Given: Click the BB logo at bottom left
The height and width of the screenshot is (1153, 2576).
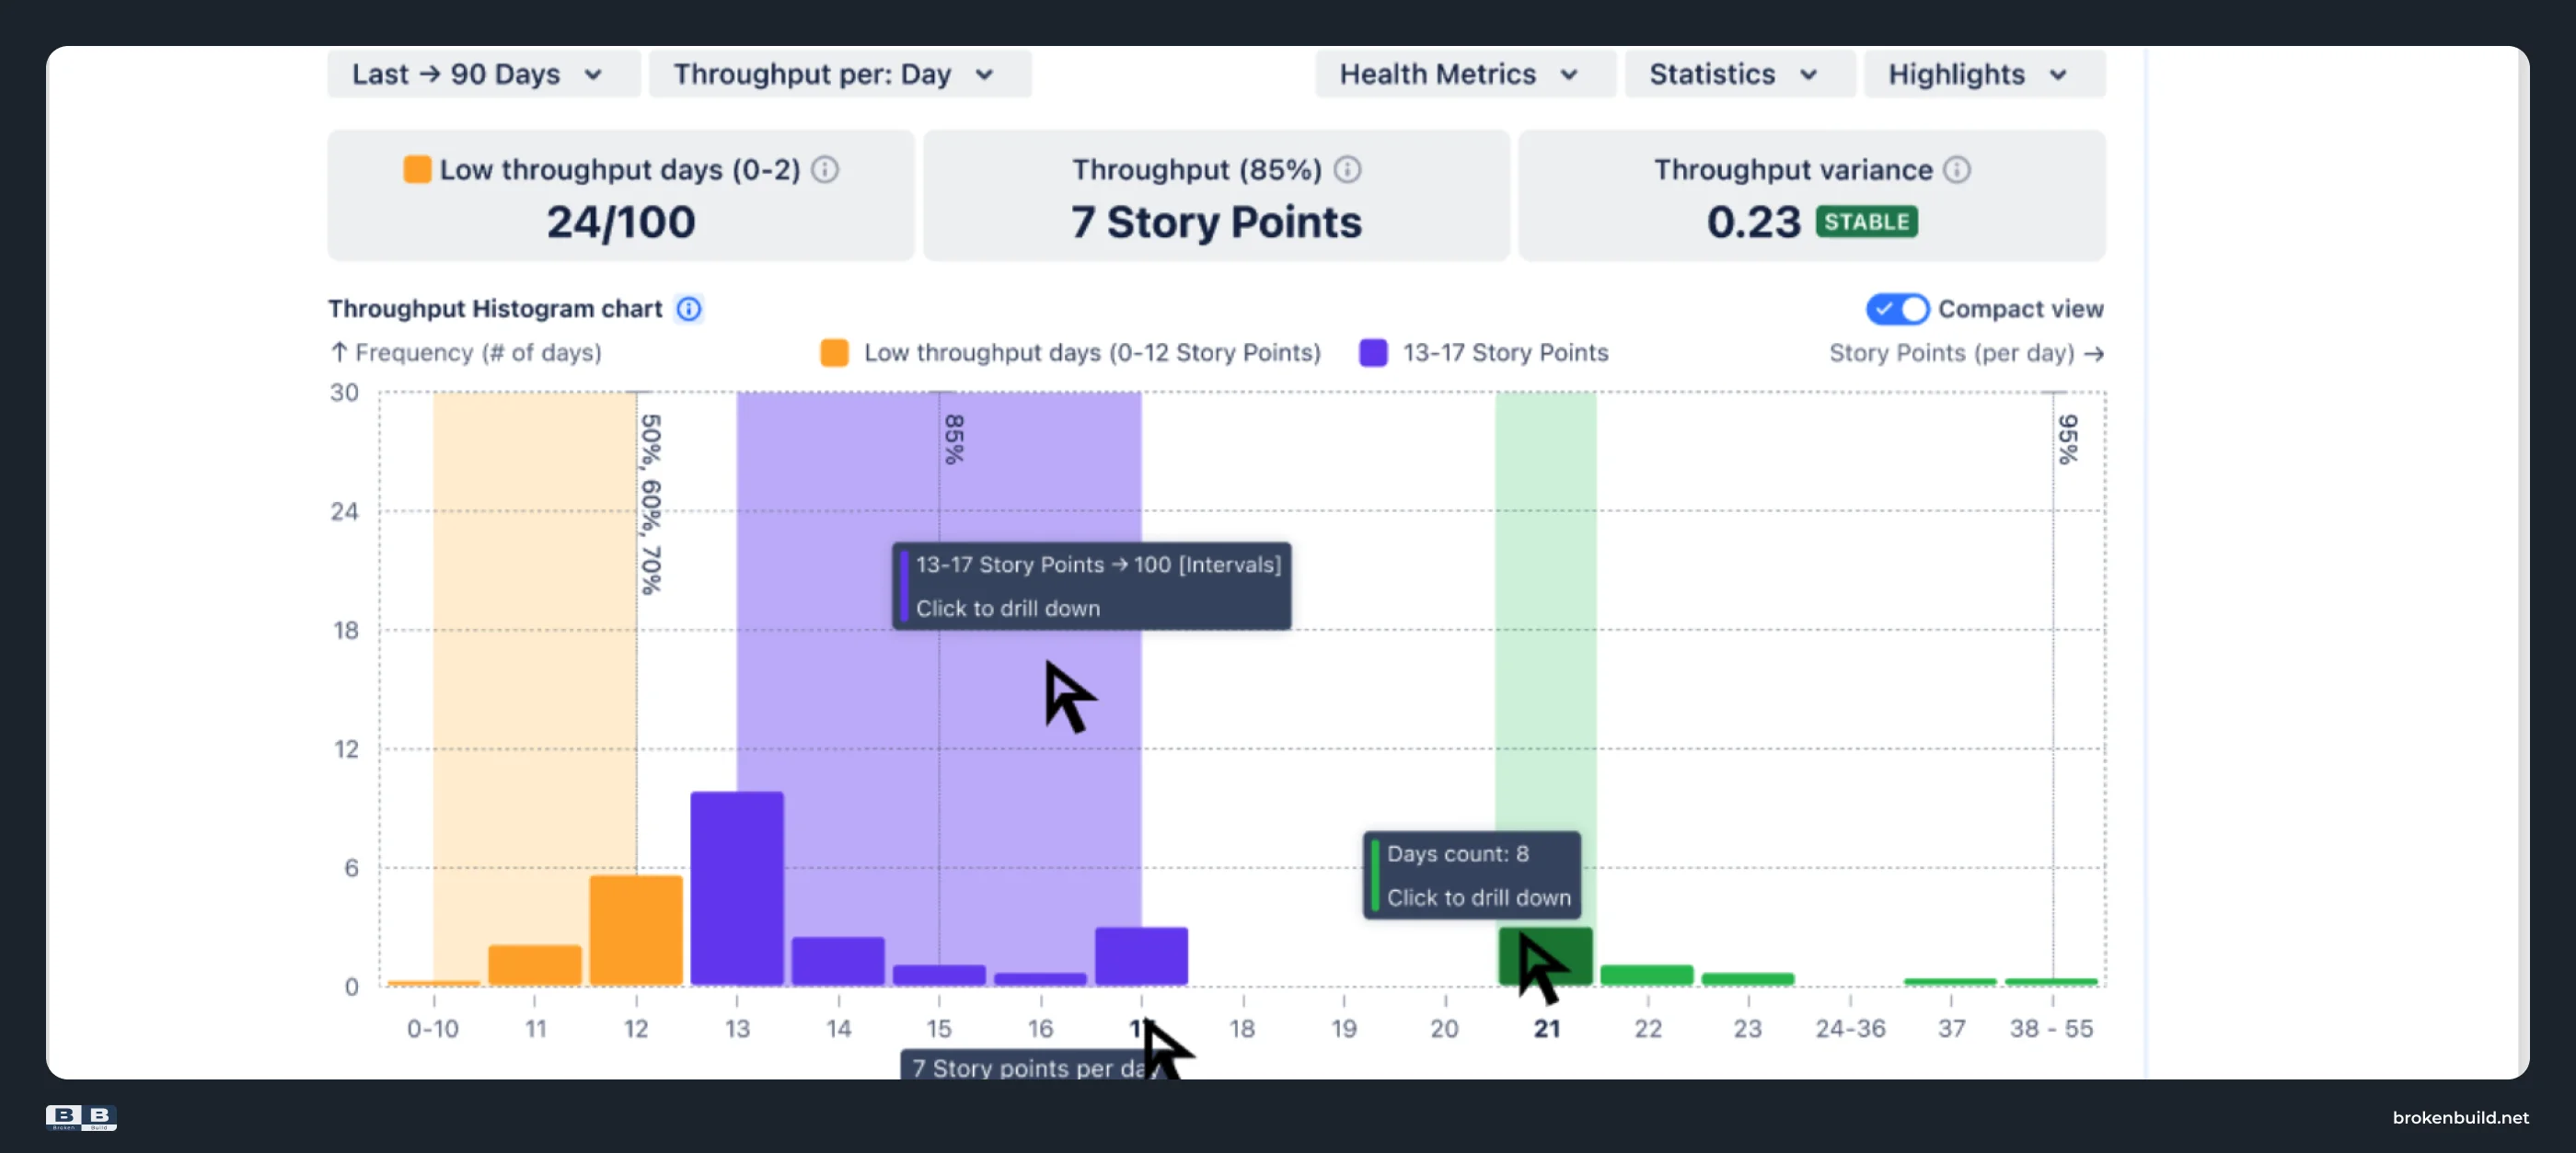Looking at the screenshot, I should 81,1117.
